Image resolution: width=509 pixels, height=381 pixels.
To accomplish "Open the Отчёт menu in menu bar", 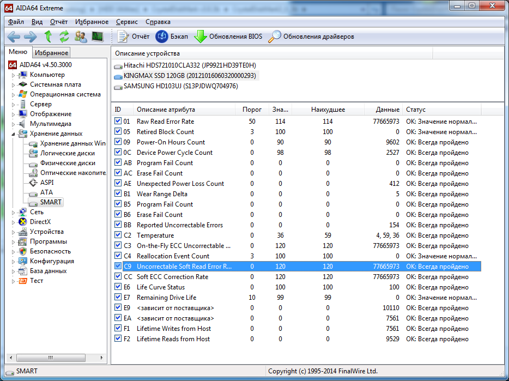I will click(x=59, y=22).
